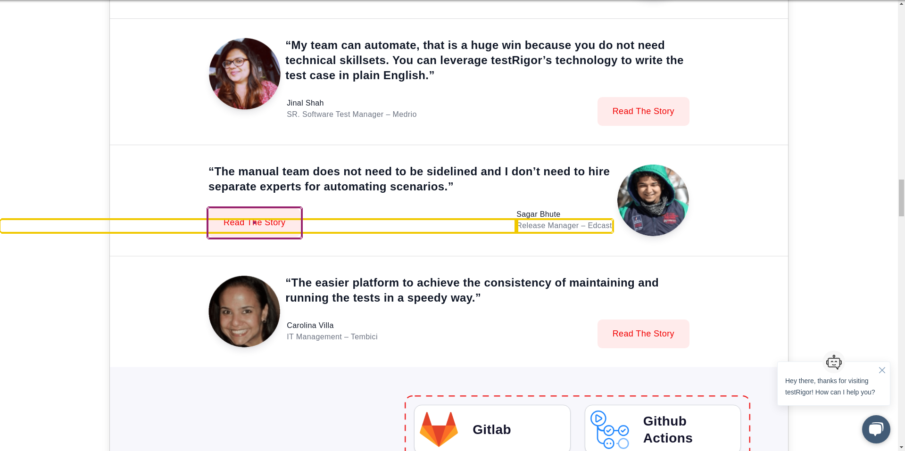Click the chatbot robot avatar icon
905x451 pixels.
(x=833, y=362)
